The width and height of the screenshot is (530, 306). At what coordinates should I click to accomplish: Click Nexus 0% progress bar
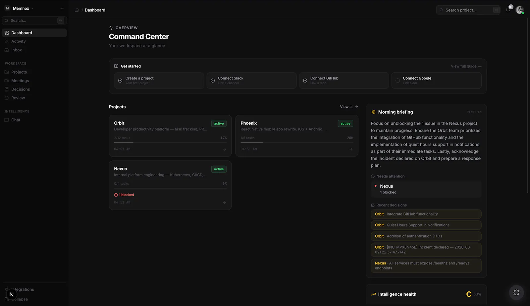(x=170, y=188)
